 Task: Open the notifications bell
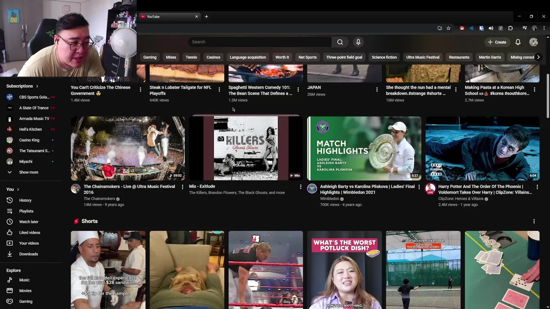click(x=518, y=42)
